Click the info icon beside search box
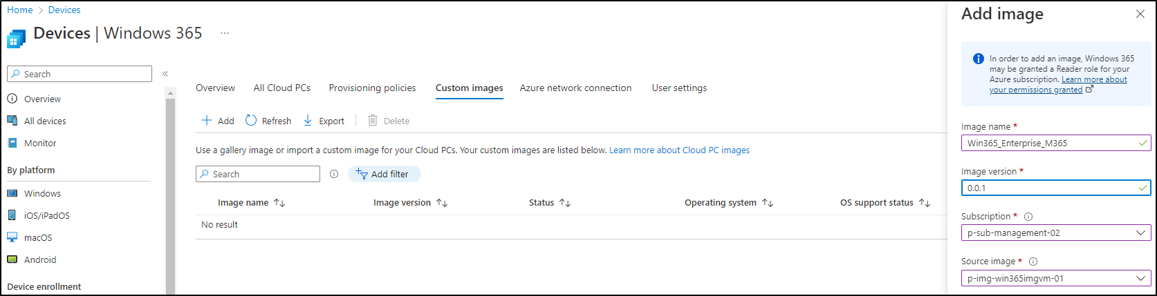Screen dimensions: 1157x296 click(334, 174)
